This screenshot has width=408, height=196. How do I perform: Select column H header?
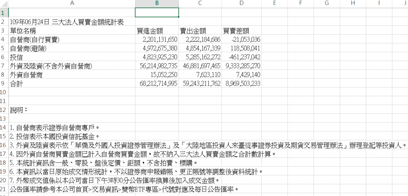pyautogui.click(x=353, y=3)
